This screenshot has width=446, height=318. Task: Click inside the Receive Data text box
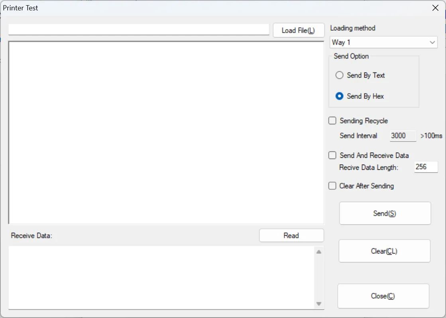(x=161, y=277)
